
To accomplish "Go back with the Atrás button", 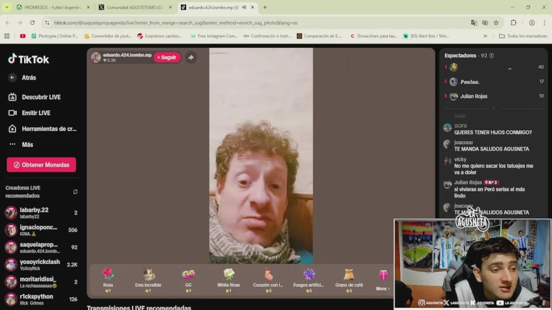I will [22, 77].
